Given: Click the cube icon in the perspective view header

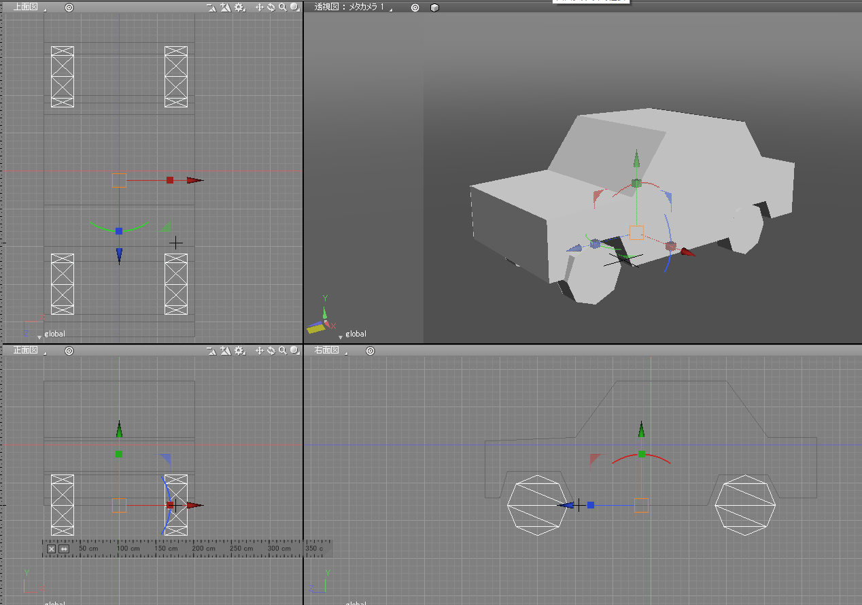Looking at the screenshot, I should click(434, 7).
